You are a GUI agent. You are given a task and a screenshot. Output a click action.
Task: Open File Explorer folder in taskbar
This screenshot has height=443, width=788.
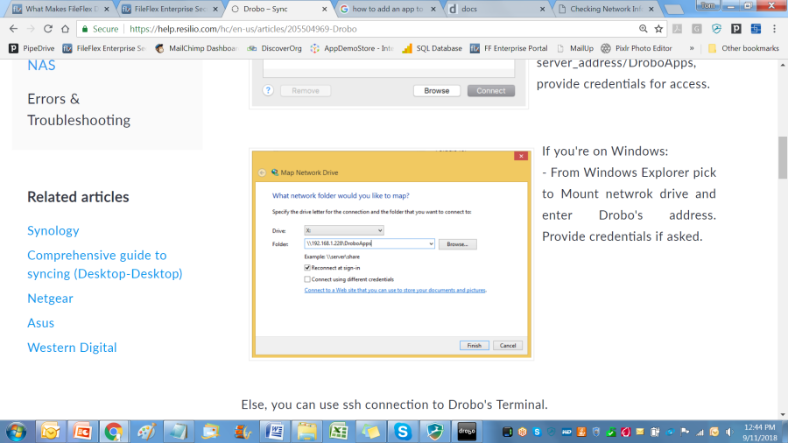(x=306, y=432)
